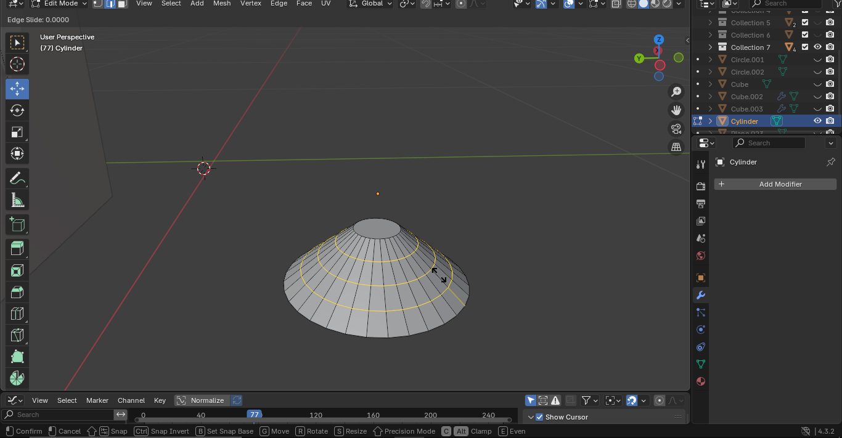Open the Marker menu in graph editor
842x438 pixels.
97,400
